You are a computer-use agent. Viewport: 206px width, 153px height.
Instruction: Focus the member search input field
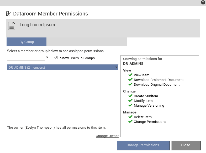(26, 58)
